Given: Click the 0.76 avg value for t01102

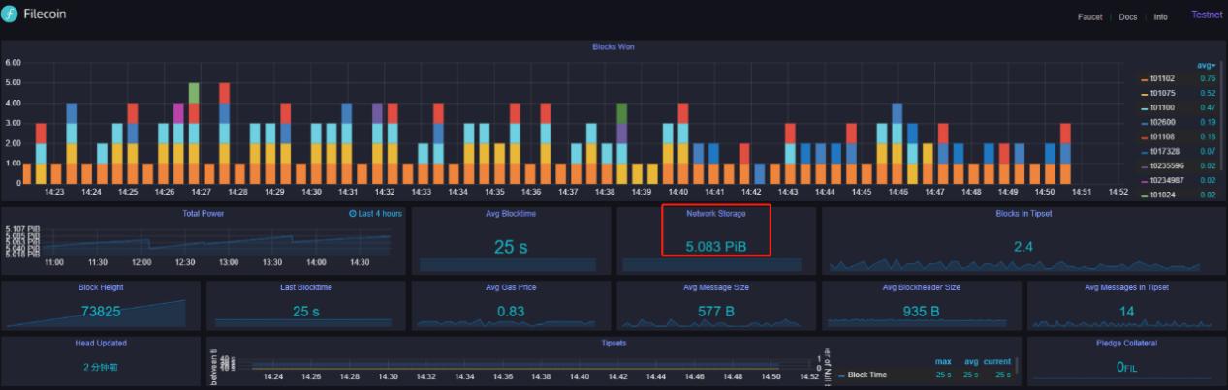Looking at the screenshot, I should point(1208,78).
